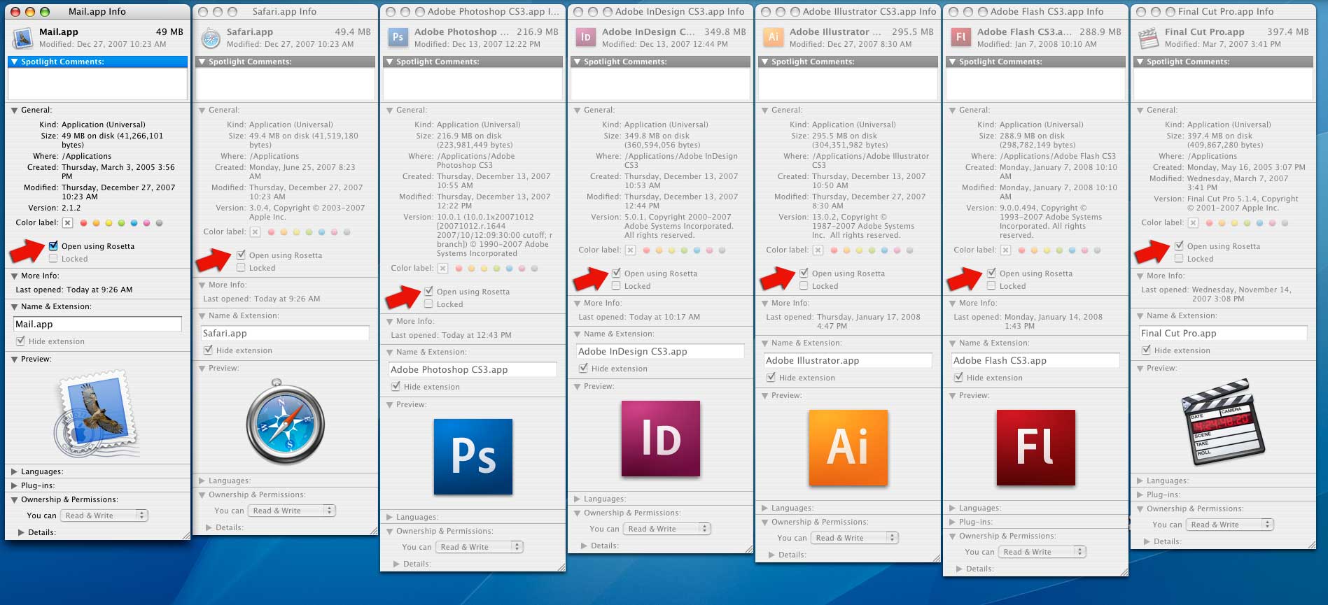Toggle Hide extension in Safari.app Info
1328x605 pixels.
pos(208,350)
